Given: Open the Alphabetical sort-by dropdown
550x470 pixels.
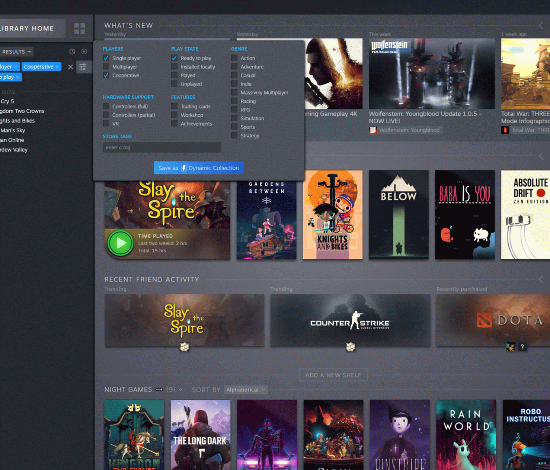Looking at the screenshot, I should [x=246, y=390].
